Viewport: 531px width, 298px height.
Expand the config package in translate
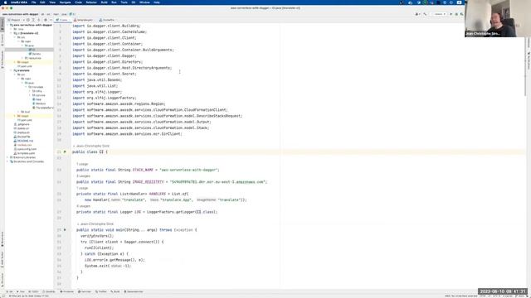30,91
